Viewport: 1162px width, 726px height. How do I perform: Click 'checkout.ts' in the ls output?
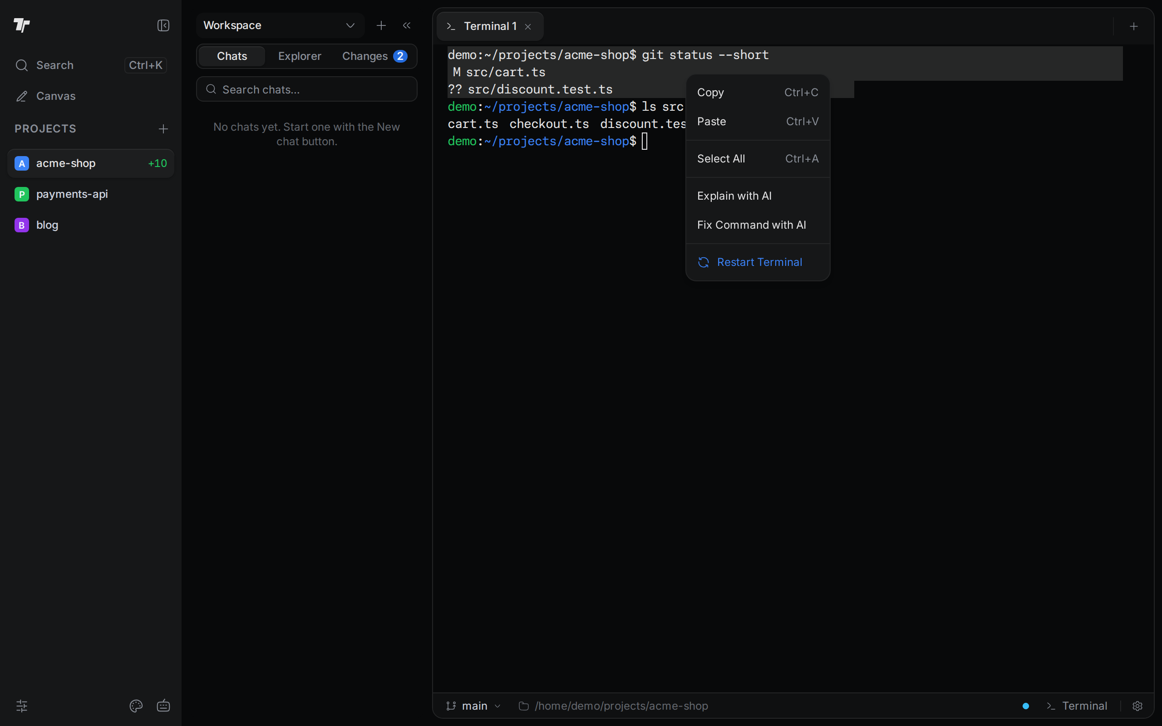click(549, 124)
